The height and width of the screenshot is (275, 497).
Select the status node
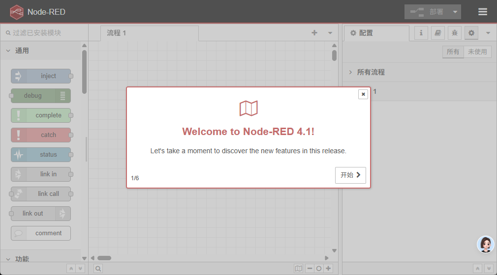[x=41, y=154]
